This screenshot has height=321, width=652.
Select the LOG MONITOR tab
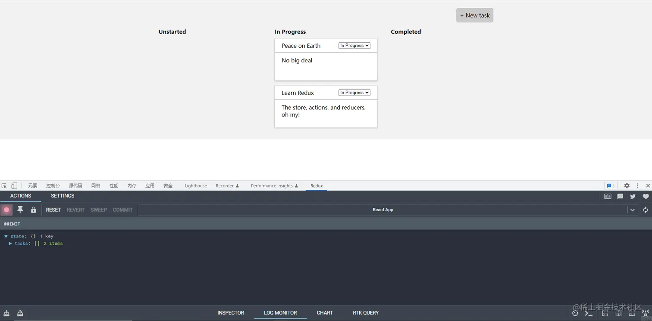coord(280,313)
